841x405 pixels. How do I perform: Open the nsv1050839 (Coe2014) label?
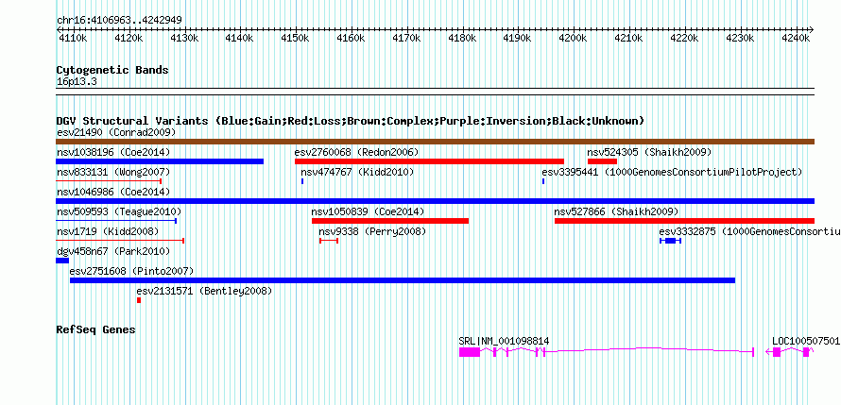click(368, 211)
